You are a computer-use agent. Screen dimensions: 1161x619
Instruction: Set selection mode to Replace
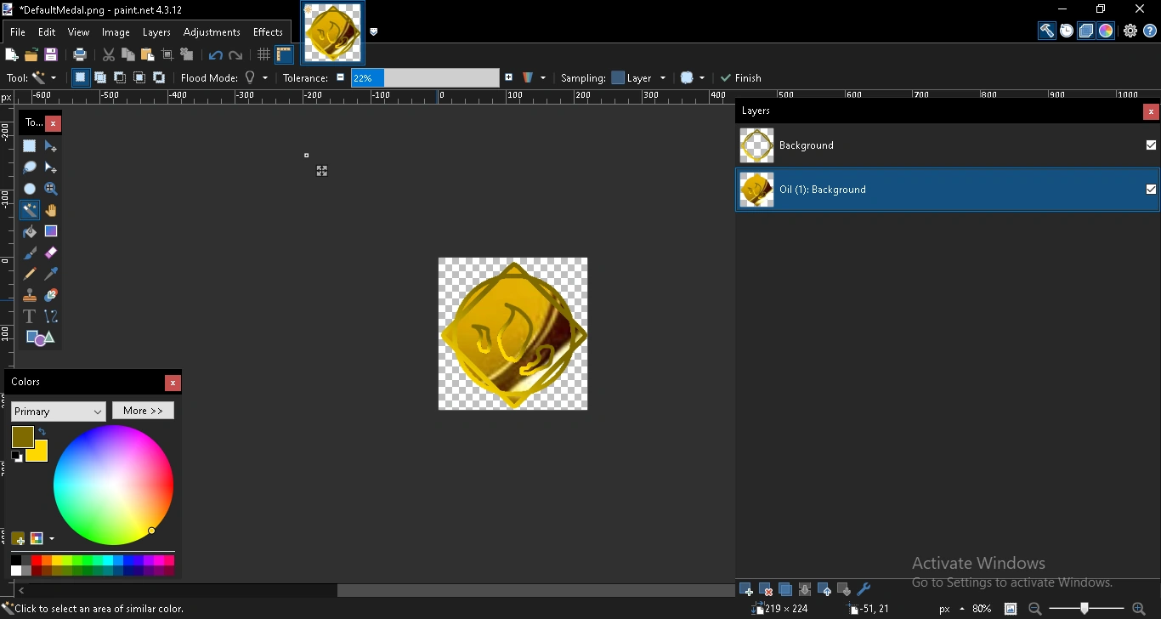80,78
